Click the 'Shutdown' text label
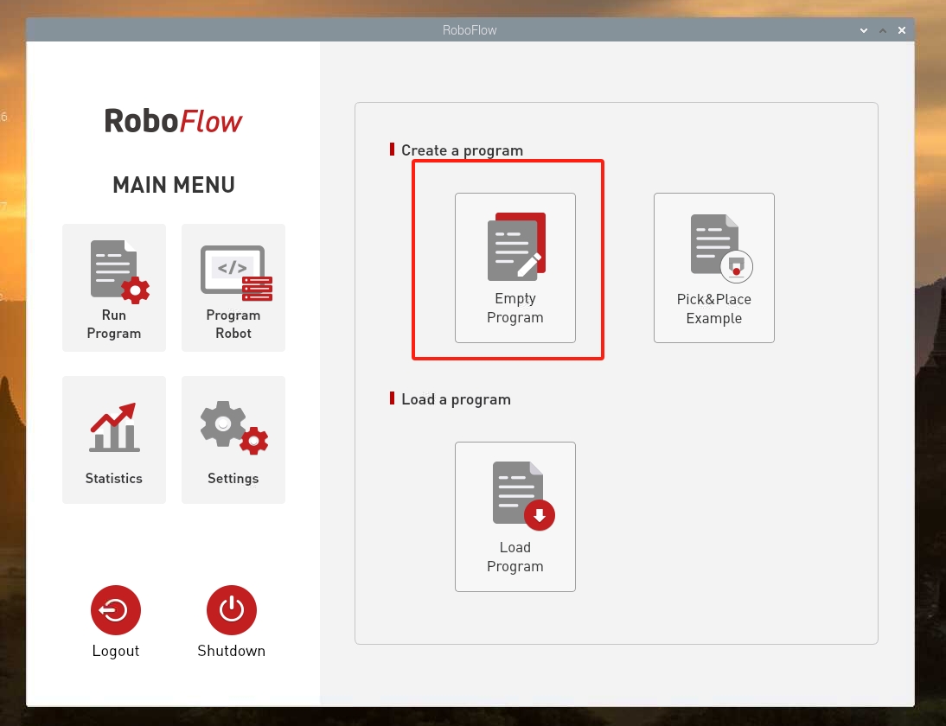 [231, 651]
